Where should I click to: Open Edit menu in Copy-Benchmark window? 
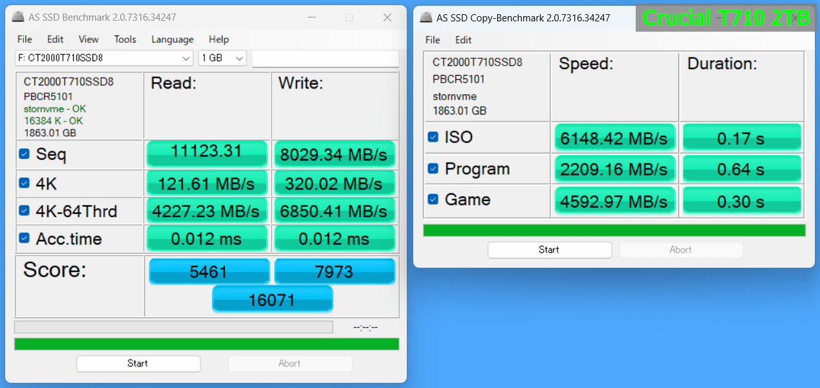pos(463,40)
